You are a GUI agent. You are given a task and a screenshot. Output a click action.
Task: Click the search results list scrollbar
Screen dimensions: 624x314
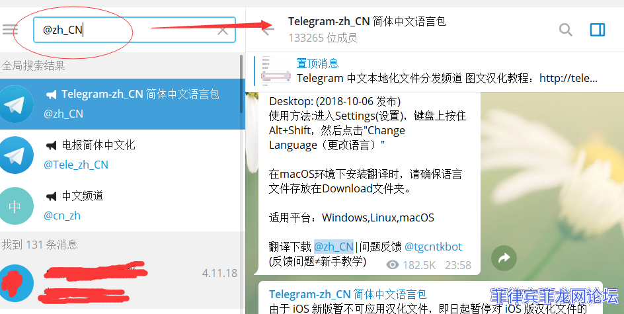(x=241, y=83)
